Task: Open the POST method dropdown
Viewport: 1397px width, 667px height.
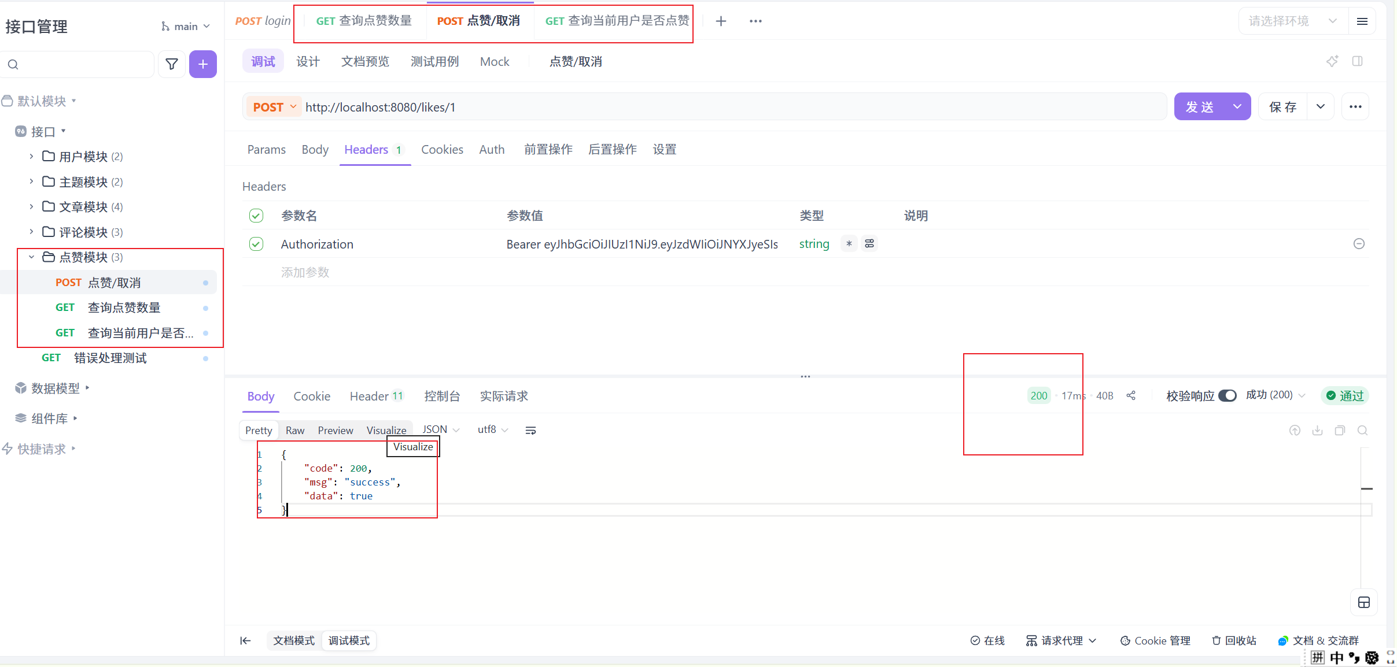Action: 274,107
